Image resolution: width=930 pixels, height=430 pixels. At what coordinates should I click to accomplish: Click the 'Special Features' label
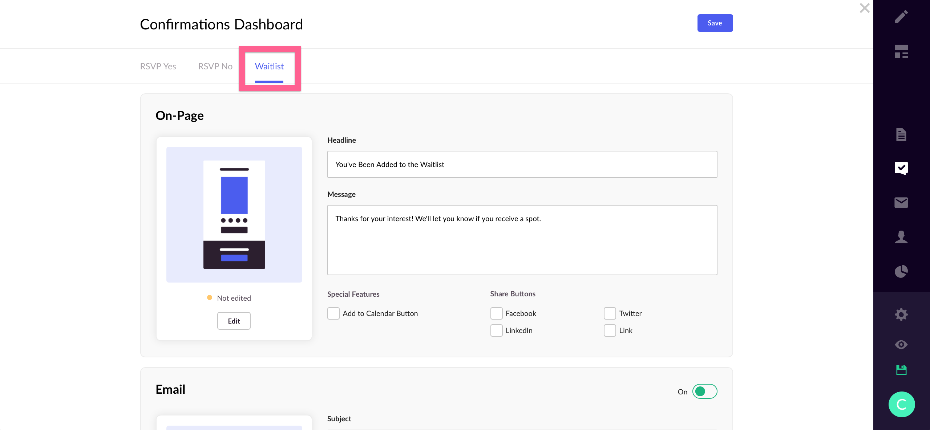[353, 294]
